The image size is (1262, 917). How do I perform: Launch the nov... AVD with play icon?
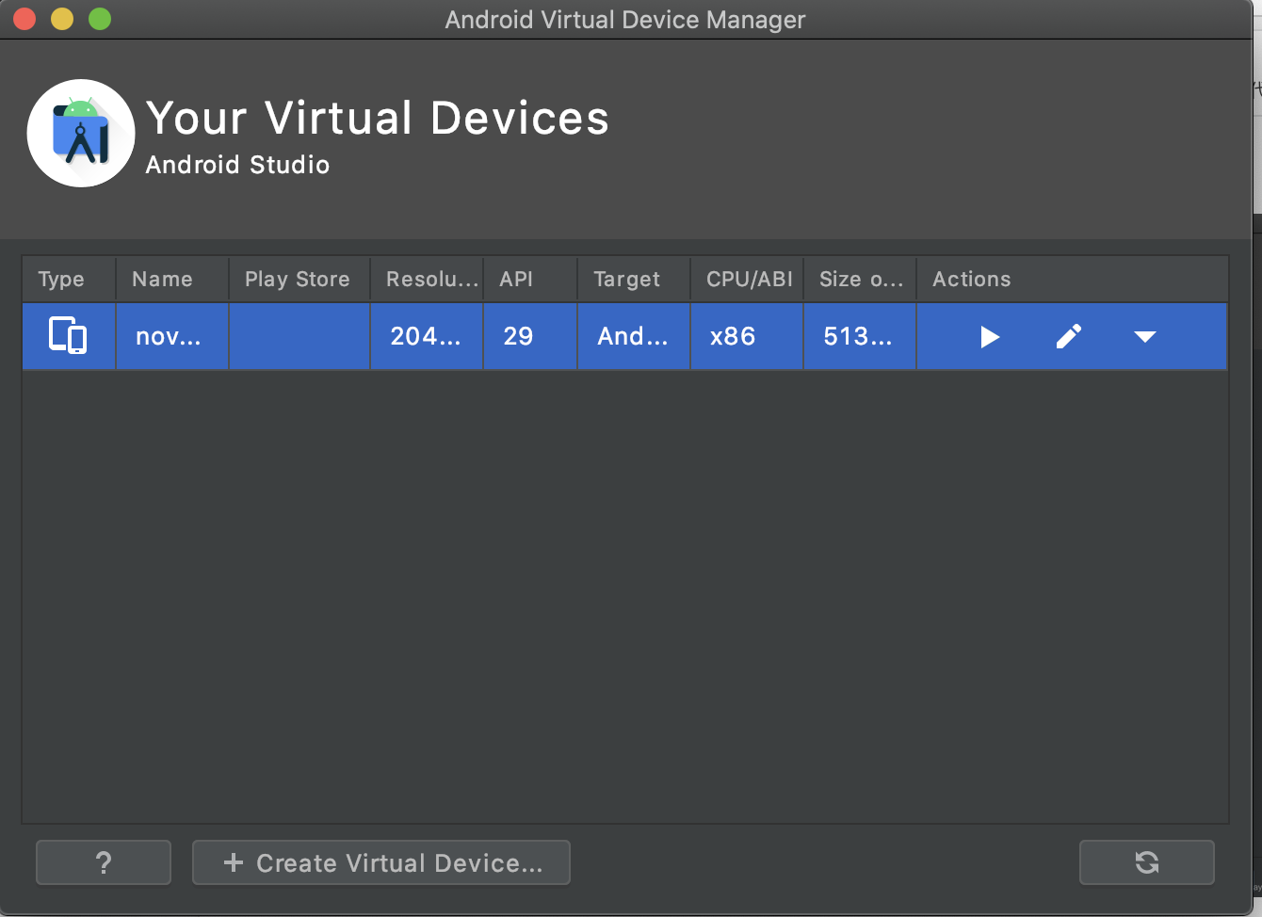tap(989, 337)
